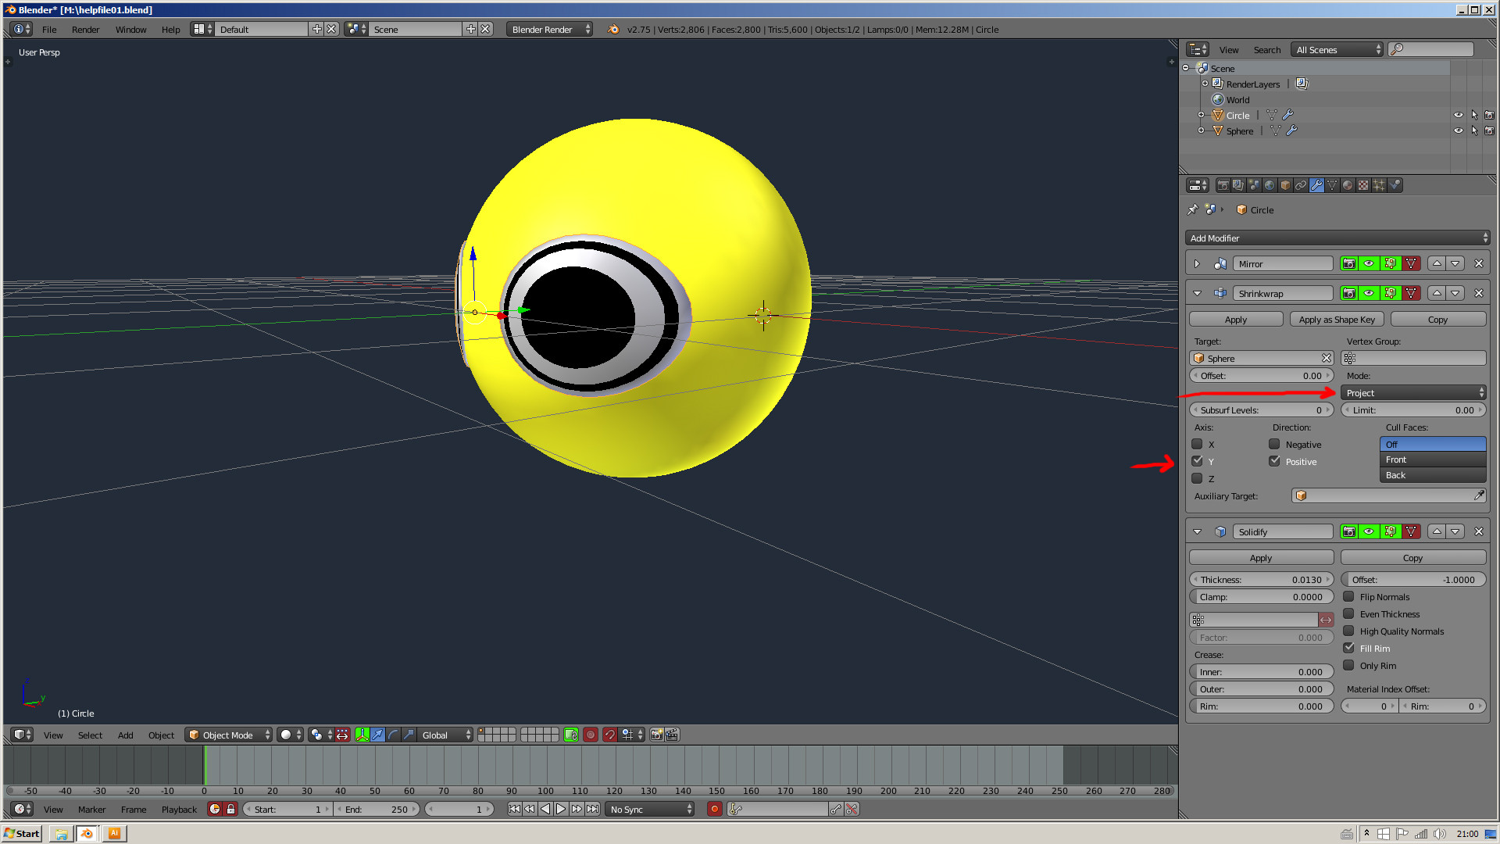Adjust the Solidify Thickness slider

(1261, 580)
